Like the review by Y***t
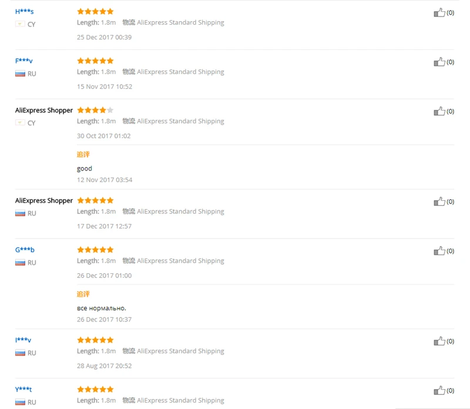The width and height of the screenshot is (470, 409). [x=439, y=390]
